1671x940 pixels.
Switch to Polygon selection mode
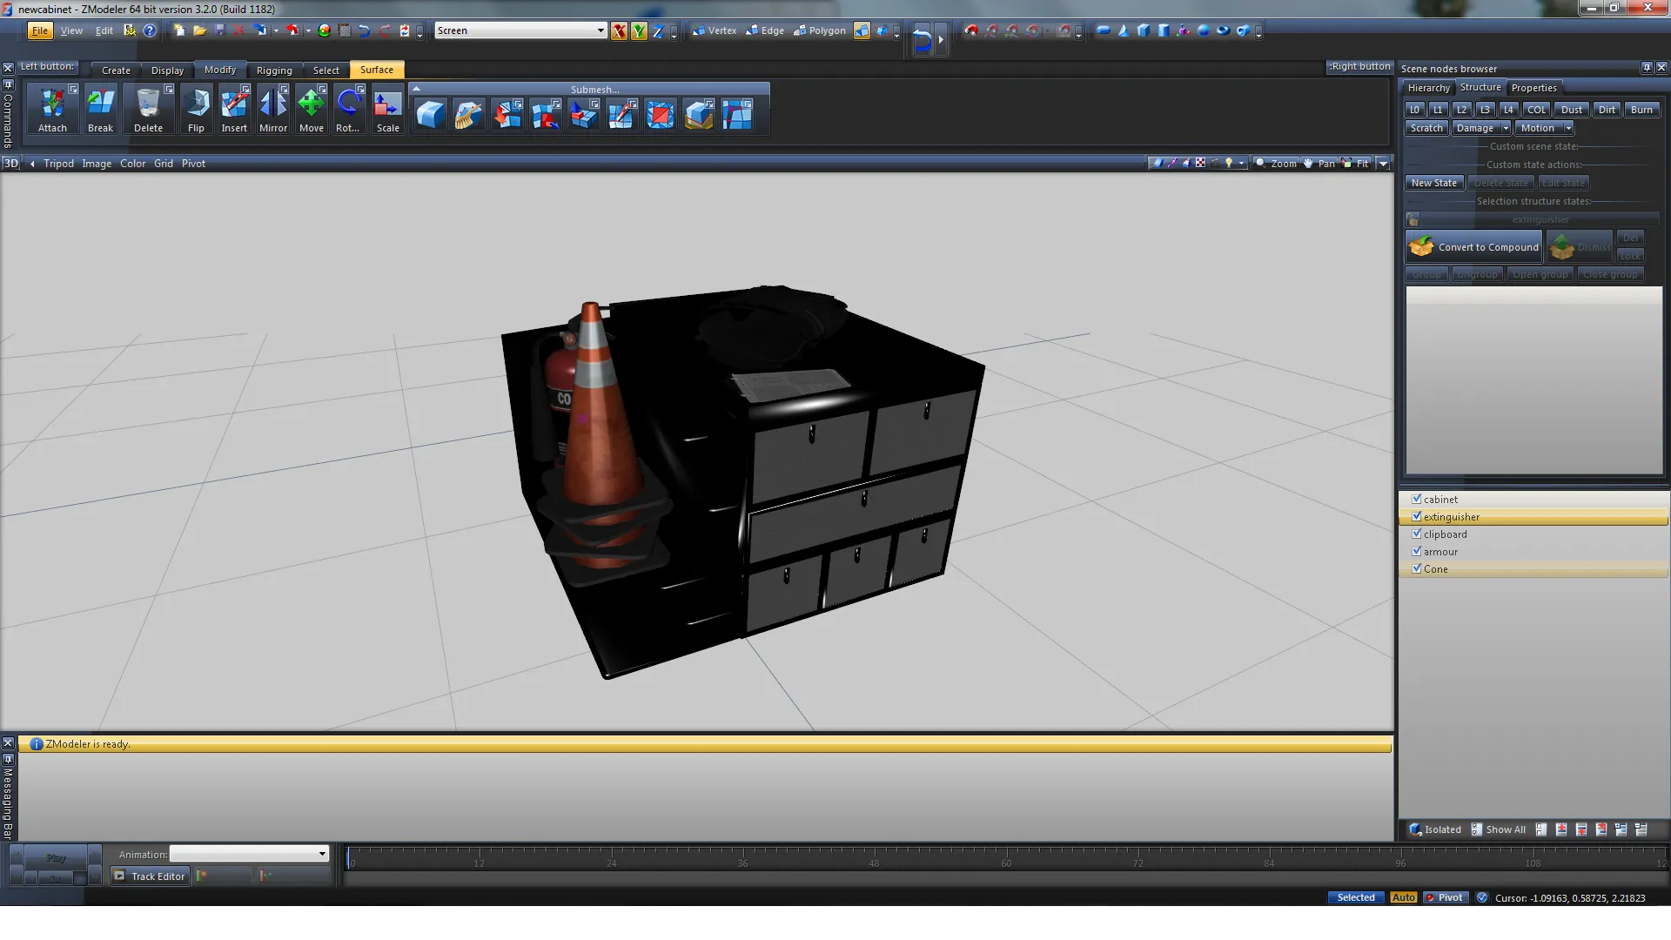click(820, 30)
